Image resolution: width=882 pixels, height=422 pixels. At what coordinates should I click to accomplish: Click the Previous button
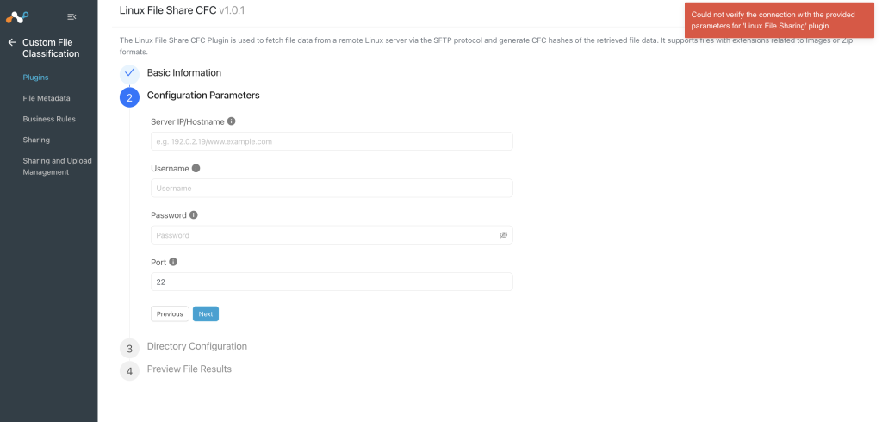(170, 314)
